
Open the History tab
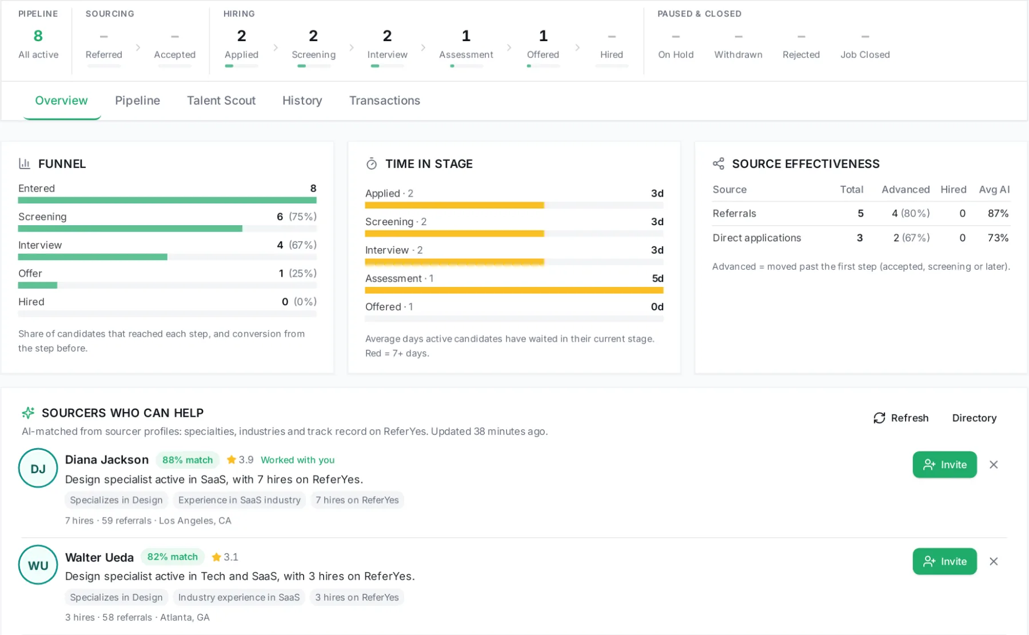coord(302,101)
